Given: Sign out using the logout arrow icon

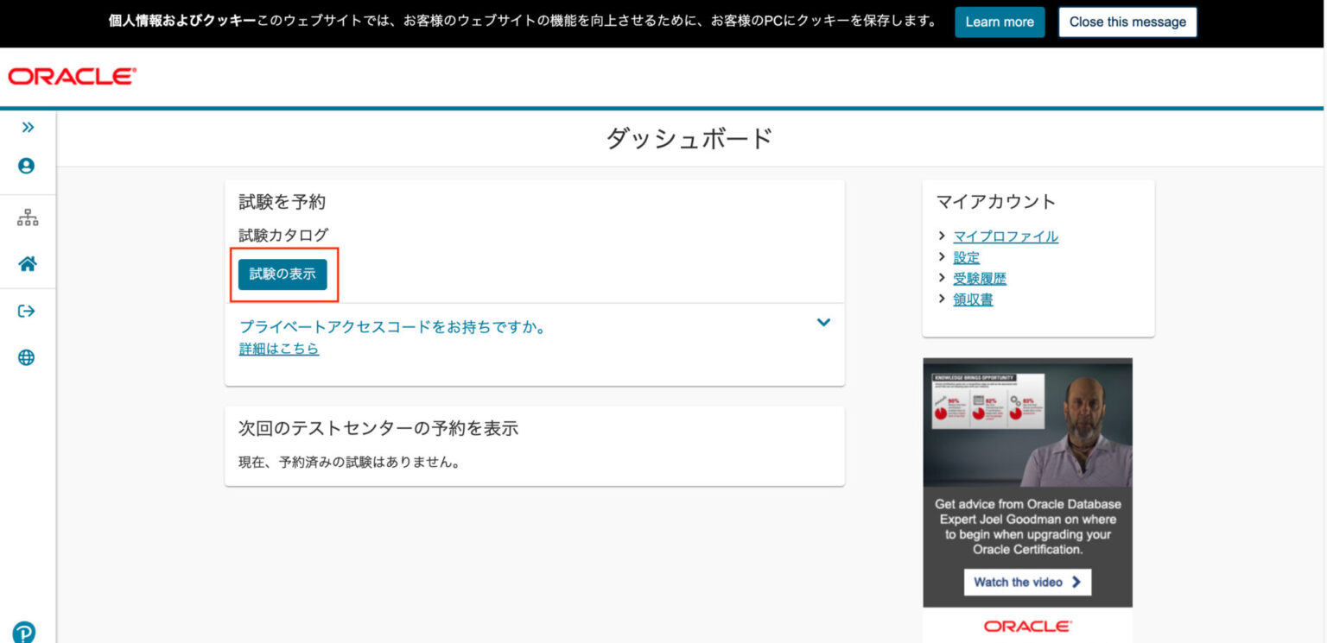Looking at the screenshot, I should click(x=27, y=311).
